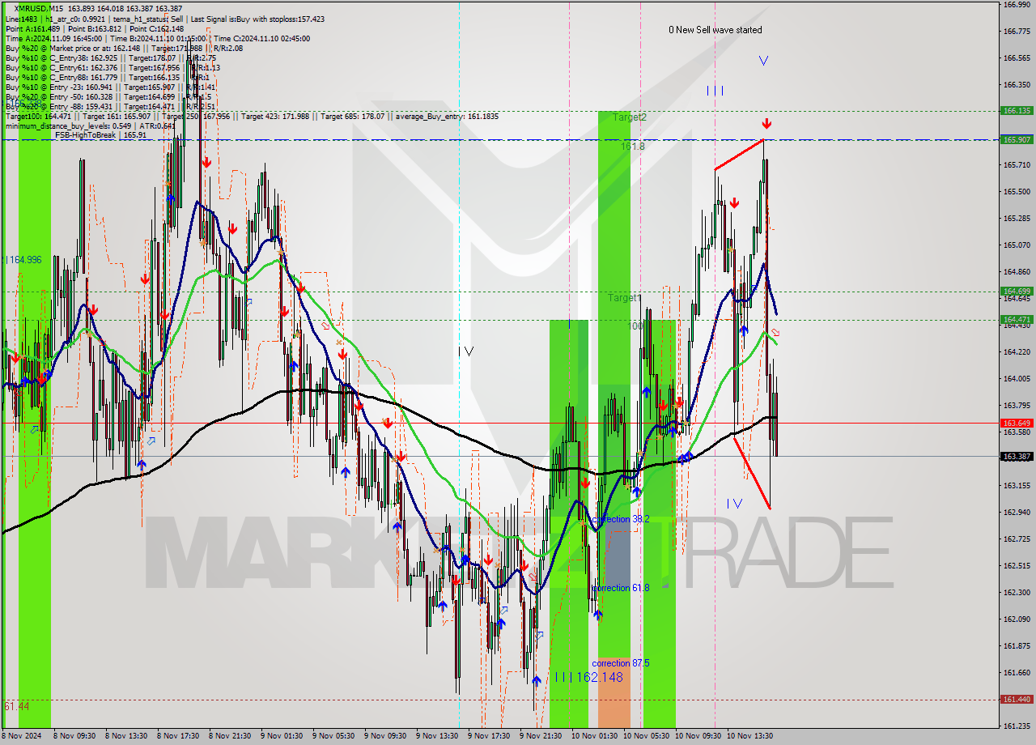Click the 'correction 87.5' label
Image resolution: width=1036 pixels, height=745 pixels.
tap(620, 663)
